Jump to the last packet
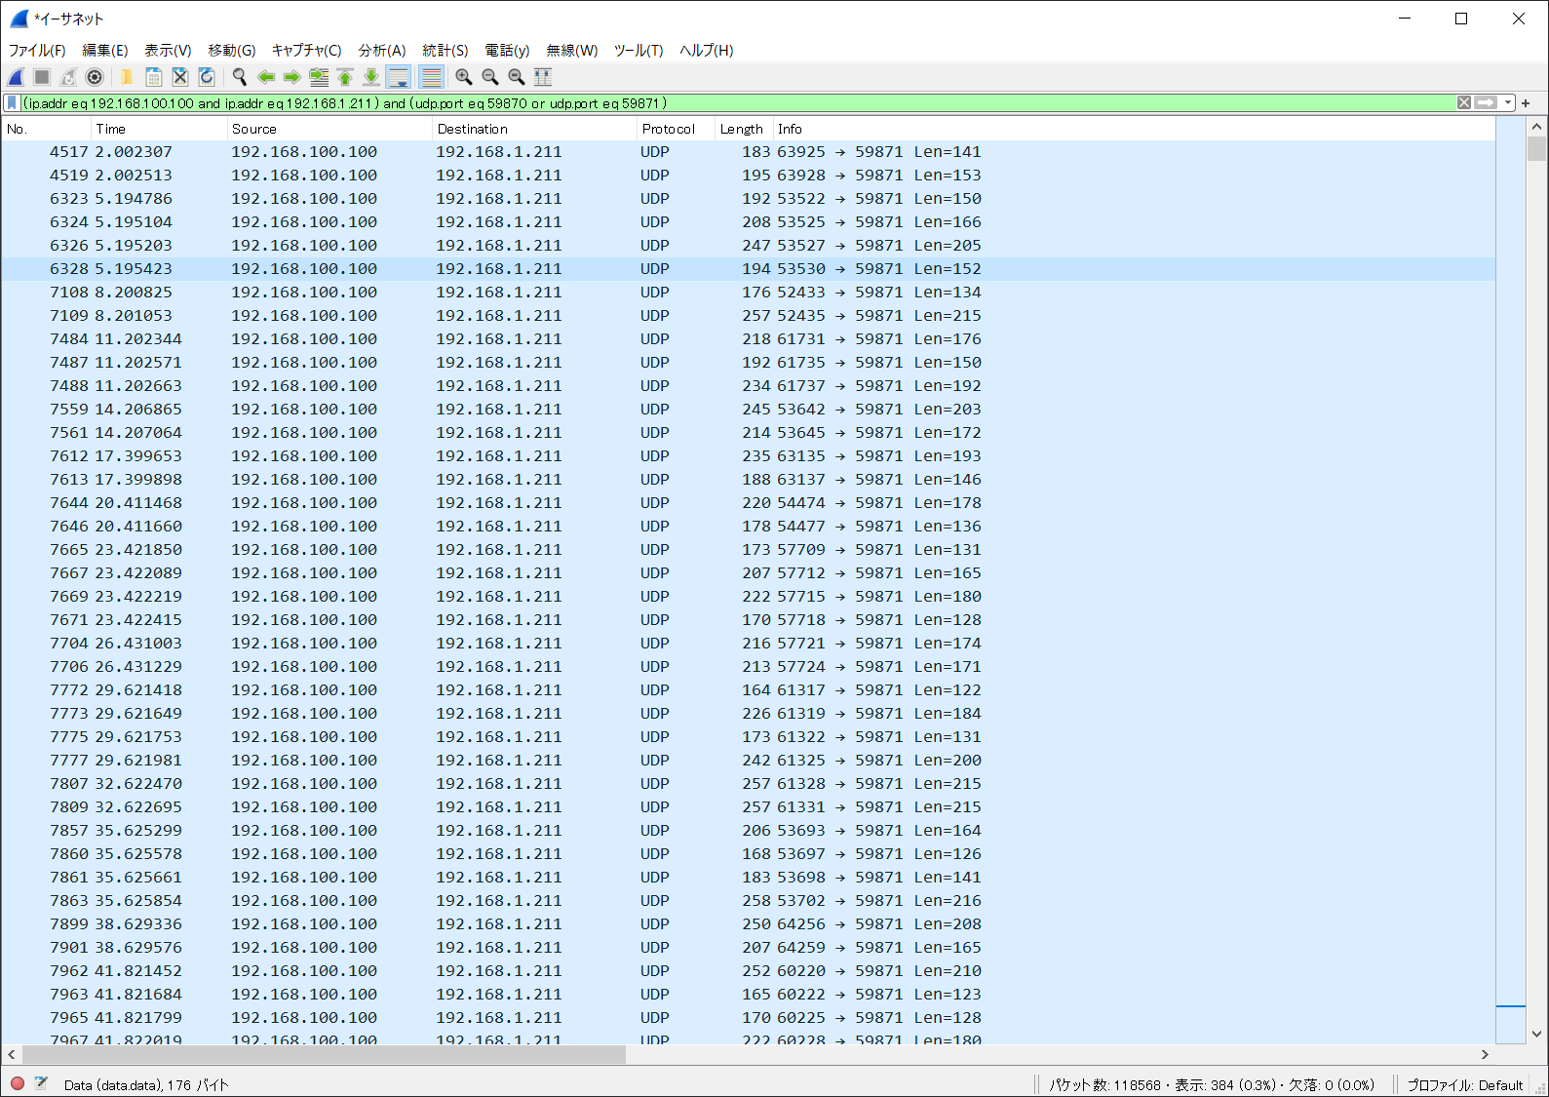Image resolution: width=1549 pixels, height=1097 pixels. click(x=371, y=77)
